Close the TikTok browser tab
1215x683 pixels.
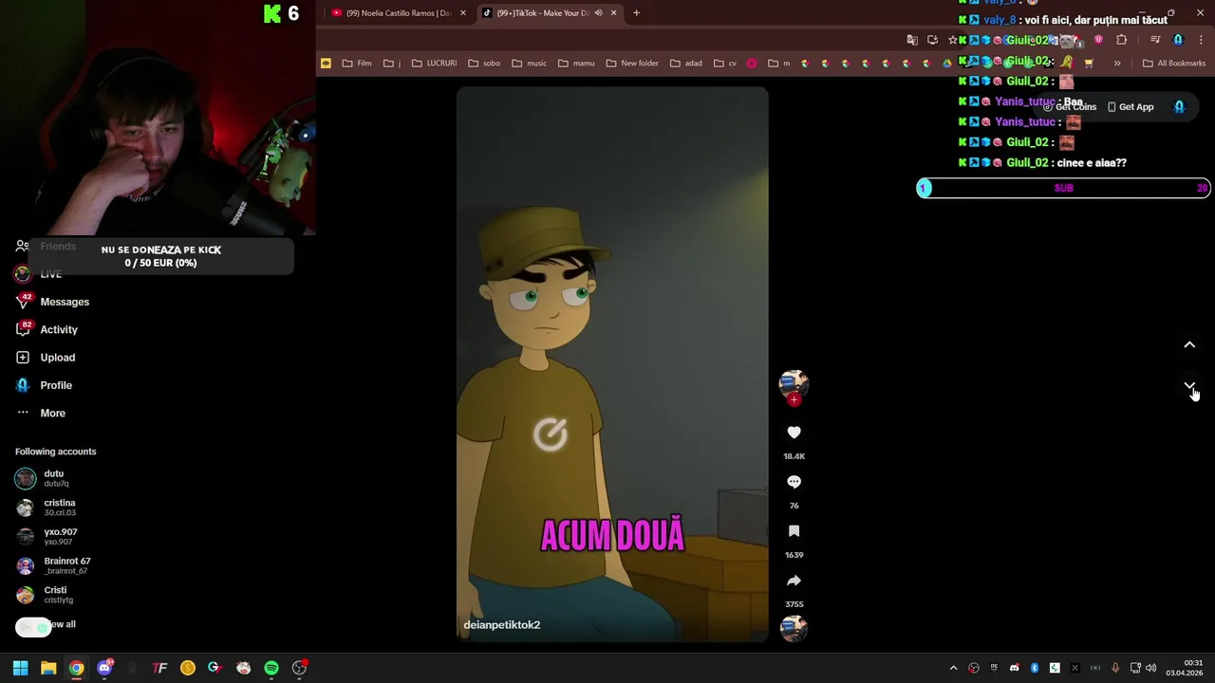click(613, 13)
